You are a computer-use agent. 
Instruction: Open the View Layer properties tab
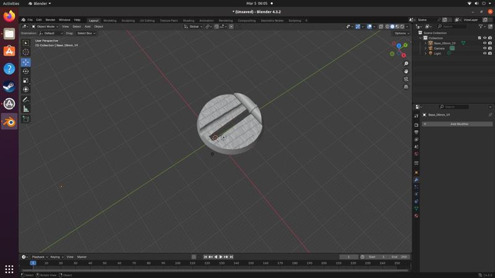click(416, 140)
